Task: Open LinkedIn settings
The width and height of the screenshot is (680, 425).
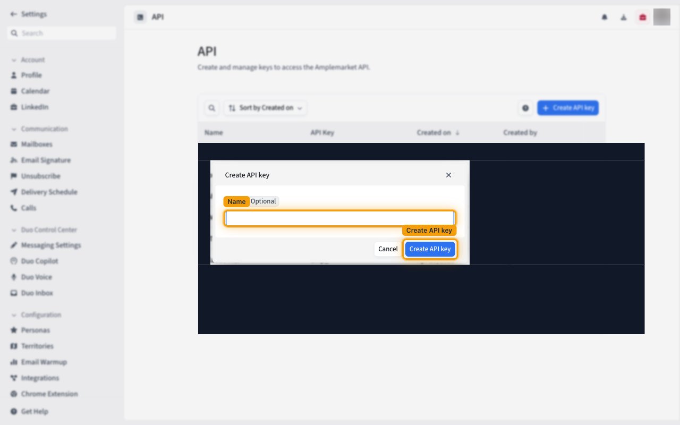Action: click(35, 107)
